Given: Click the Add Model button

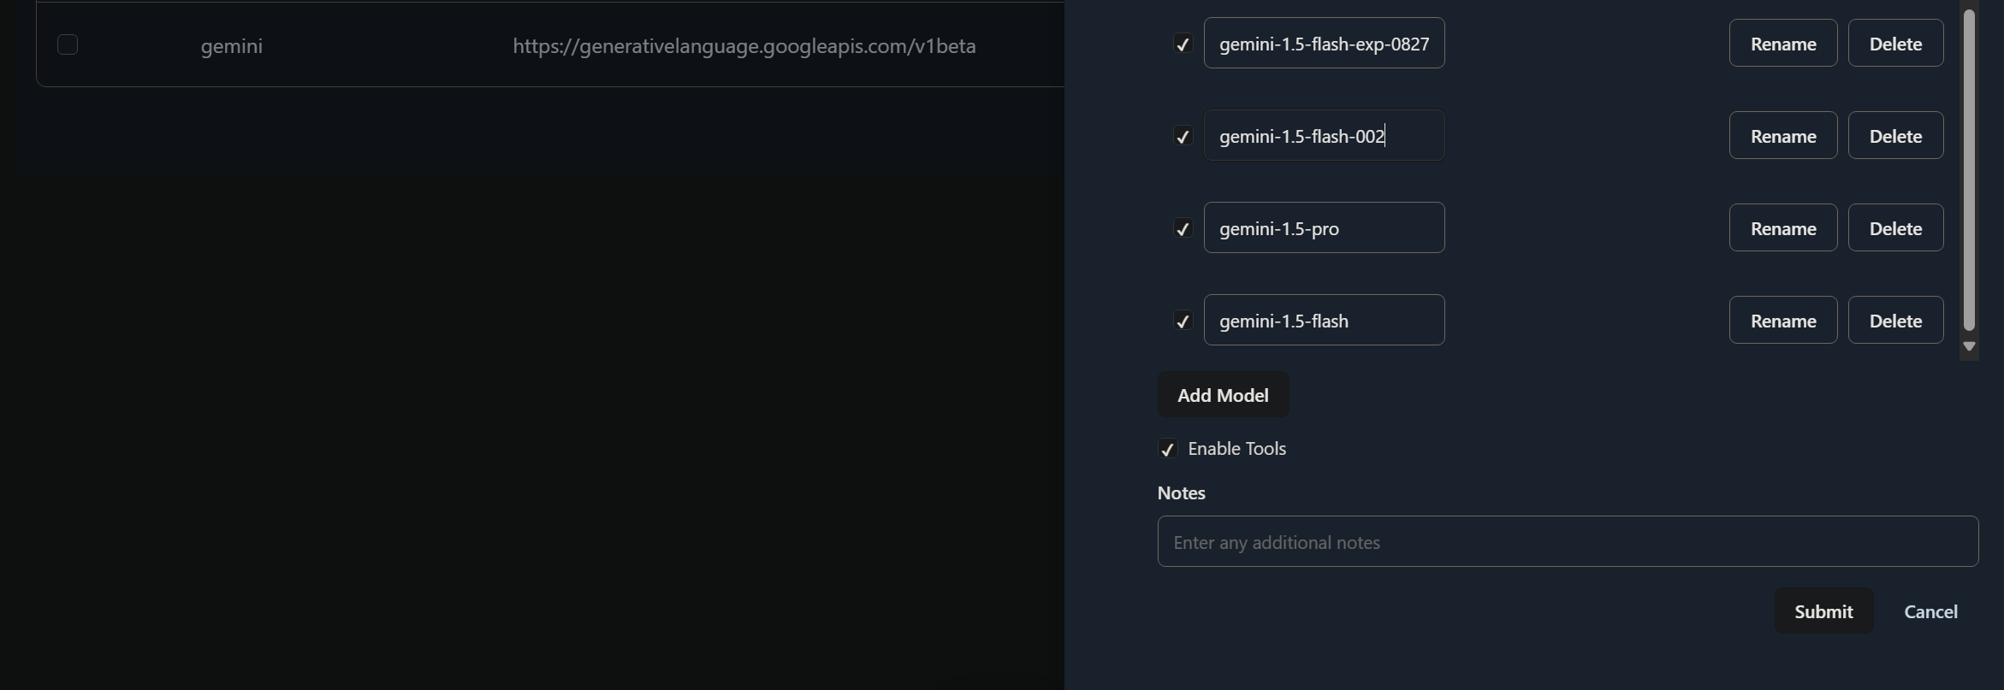Looking at the screenshot, I should (x=1223, y=394).
